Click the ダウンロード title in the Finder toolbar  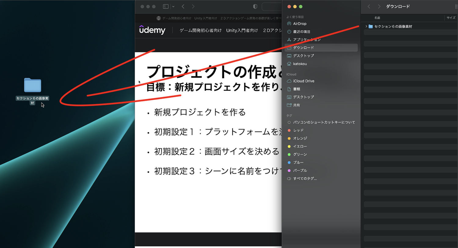[398, 6]
